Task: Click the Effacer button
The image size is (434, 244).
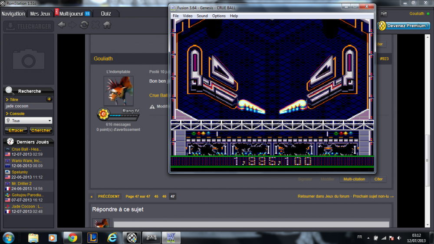Action: (16, 130)
